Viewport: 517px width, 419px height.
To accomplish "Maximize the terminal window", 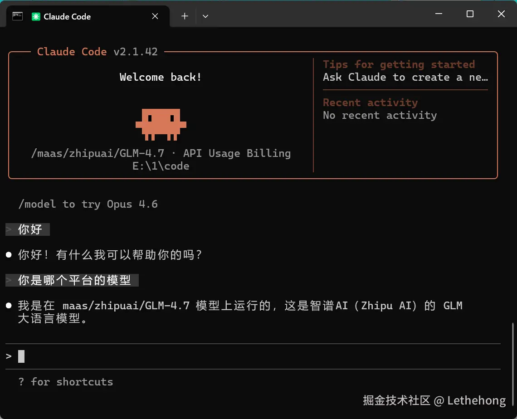I will tap(470, 14).
